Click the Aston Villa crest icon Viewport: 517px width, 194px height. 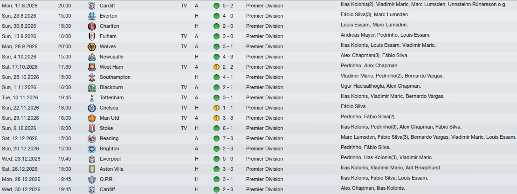[x=92, y=169]
